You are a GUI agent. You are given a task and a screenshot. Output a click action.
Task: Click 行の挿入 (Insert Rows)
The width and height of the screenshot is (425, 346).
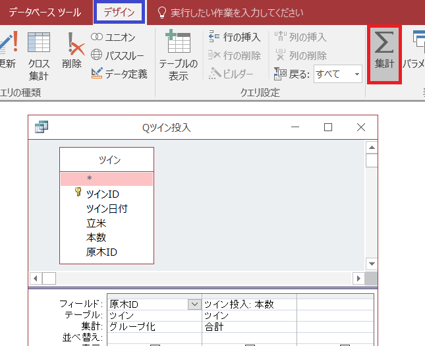click(x=235, y=38)
